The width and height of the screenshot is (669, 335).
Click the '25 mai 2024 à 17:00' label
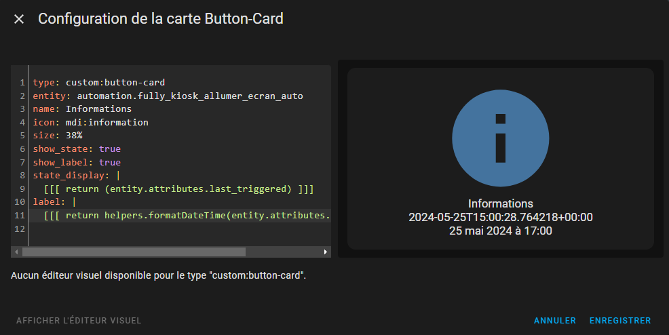[500, 231]
